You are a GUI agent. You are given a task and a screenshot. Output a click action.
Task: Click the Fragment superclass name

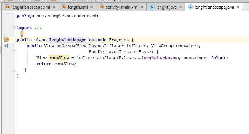click(118, 40)
